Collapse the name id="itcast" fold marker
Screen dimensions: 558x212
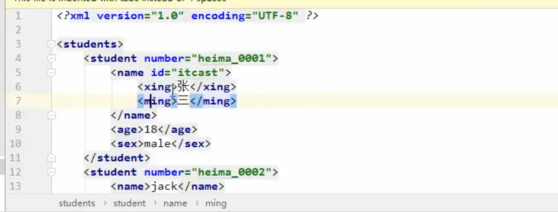click(51, 73)
